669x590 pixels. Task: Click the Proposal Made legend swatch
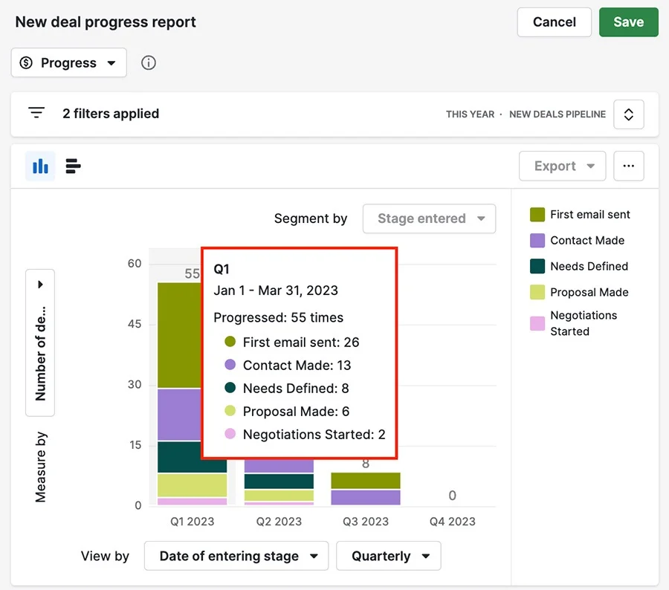tap(537, 292)
